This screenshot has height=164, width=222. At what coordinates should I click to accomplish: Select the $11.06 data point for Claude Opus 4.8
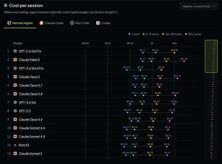tap(175, 95)
